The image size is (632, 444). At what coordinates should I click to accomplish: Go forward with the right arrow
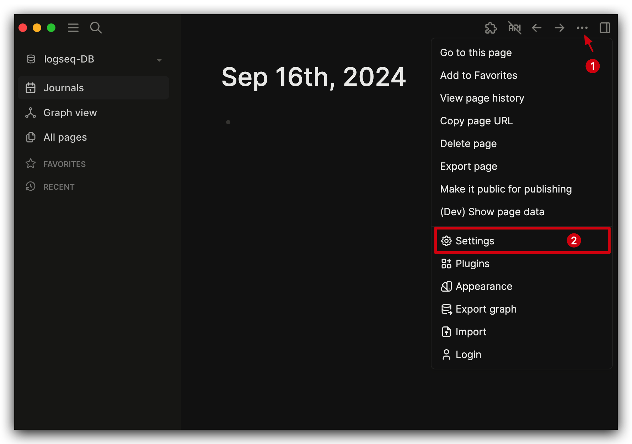[559, 28]
